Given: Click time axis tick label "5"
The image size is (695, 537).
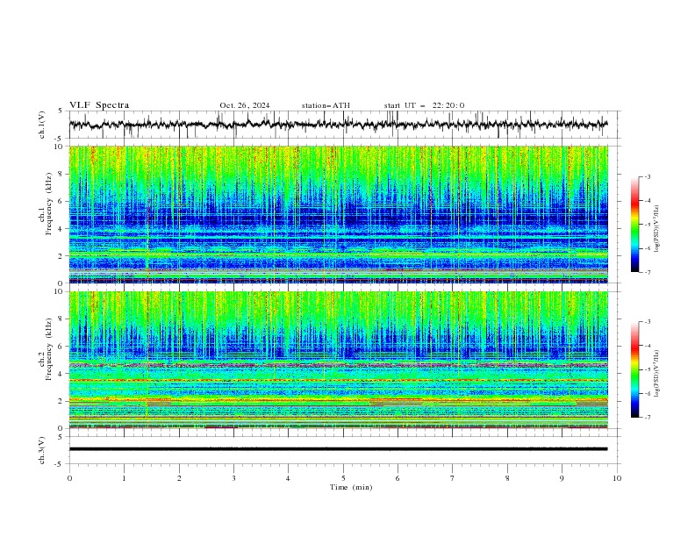Looking at the screenshot, I should 343,478.
